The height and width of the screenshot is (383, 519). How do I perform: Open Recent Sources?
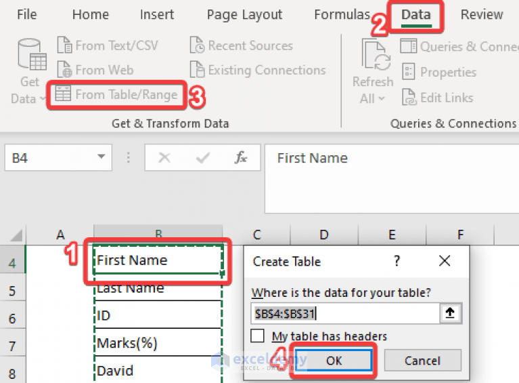242,45
